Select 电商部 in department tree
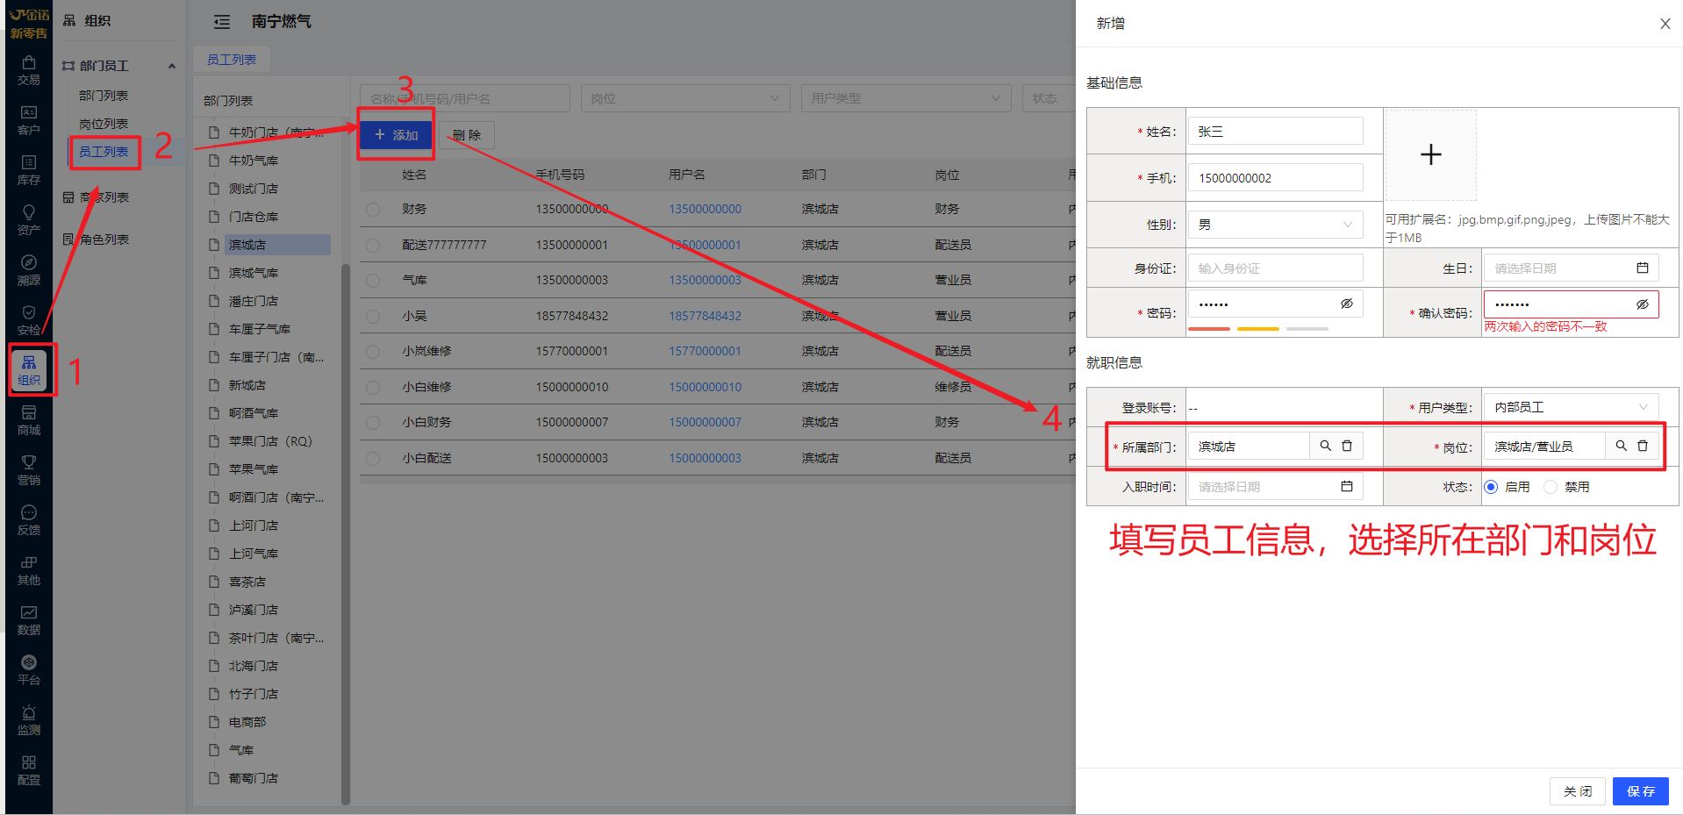Image resolution: width=1683 pixels, height=815 pixels. coord(247,722)
